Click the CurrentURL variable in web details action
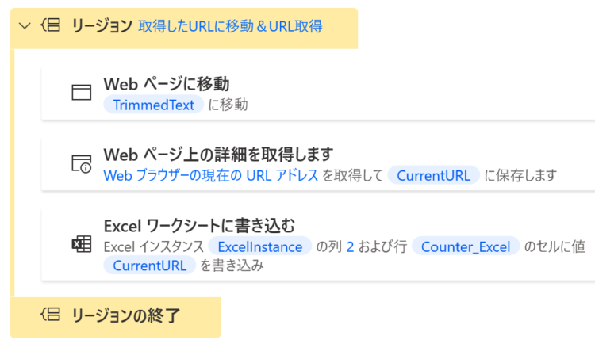The width and height of the screenshot is (595, 340). (433, 175)
